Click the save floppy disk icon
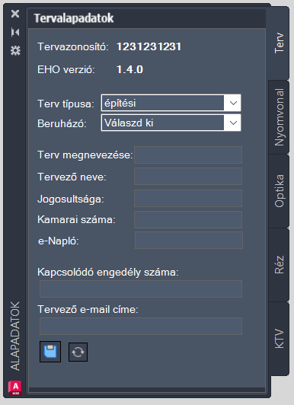 coord(50,352)
